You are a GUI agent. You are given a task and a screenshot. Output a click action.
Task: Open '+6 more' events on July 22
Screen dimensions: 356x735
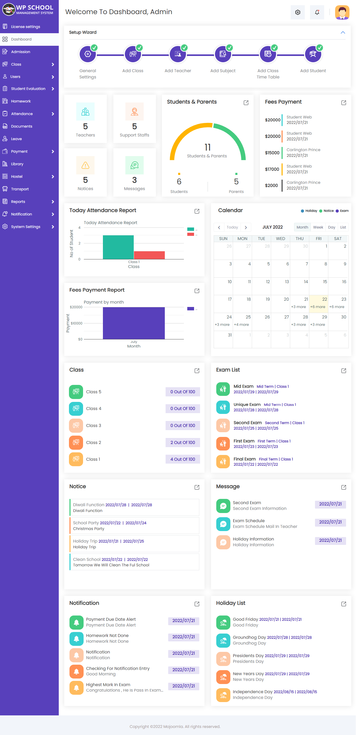coord(318,307)
